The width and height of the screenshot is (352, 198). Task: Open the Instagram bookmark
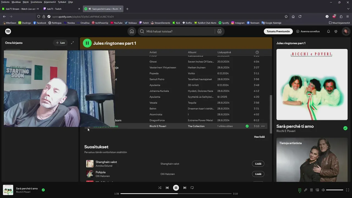[238, 23]
